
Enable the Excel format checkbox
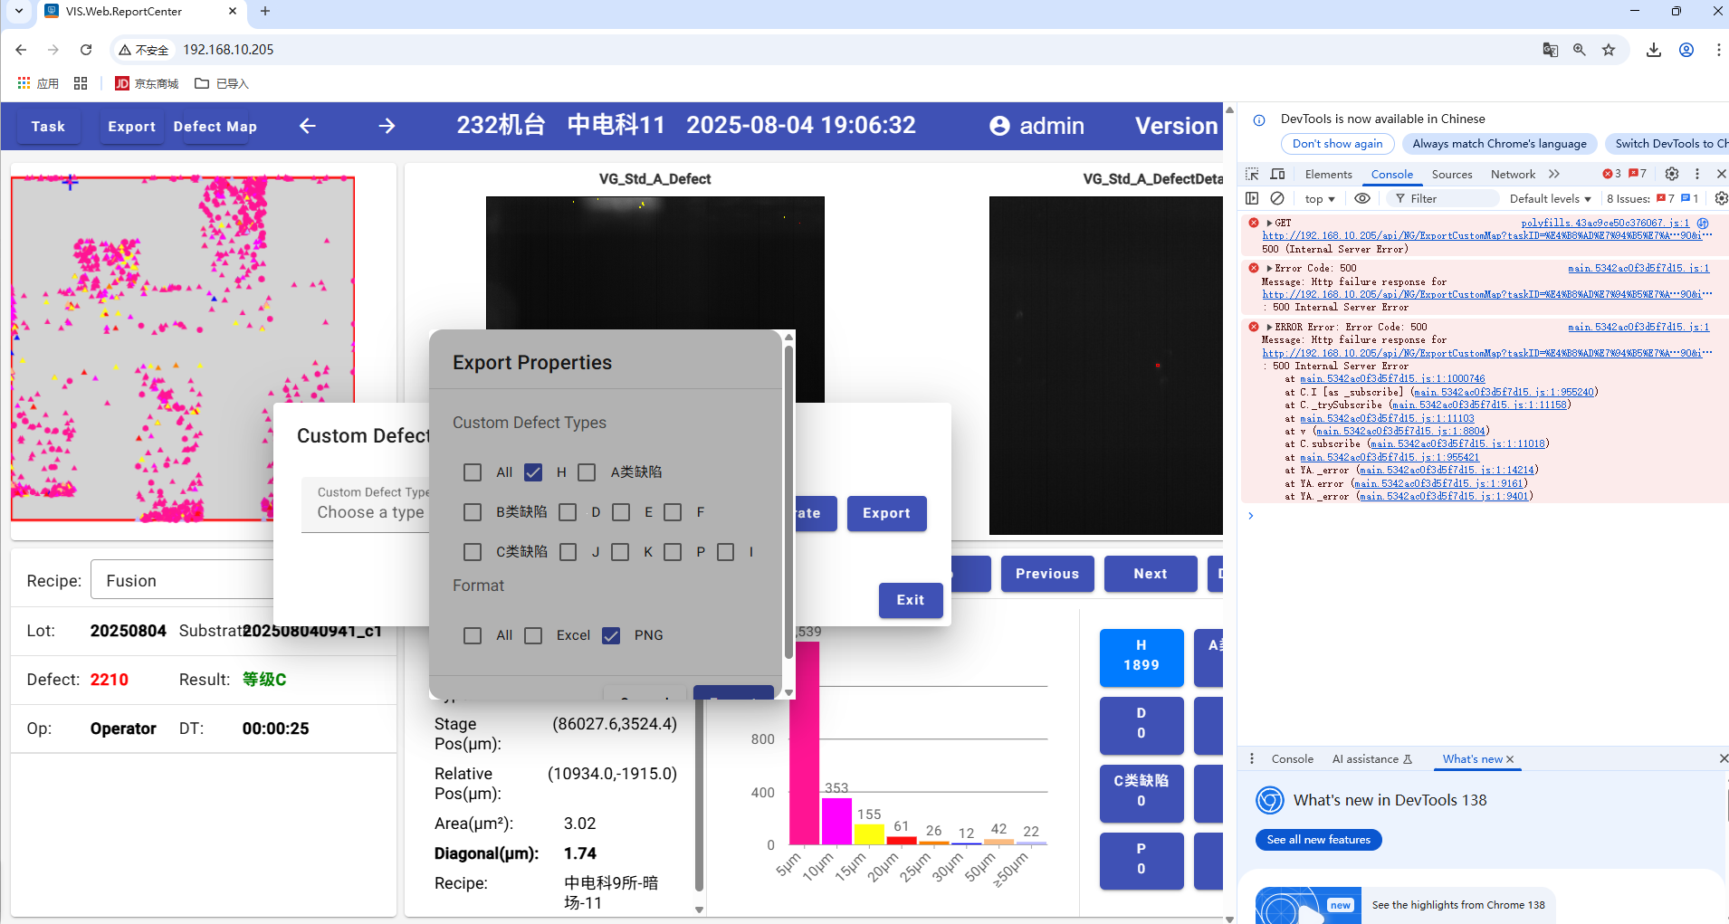coord(533,635)
